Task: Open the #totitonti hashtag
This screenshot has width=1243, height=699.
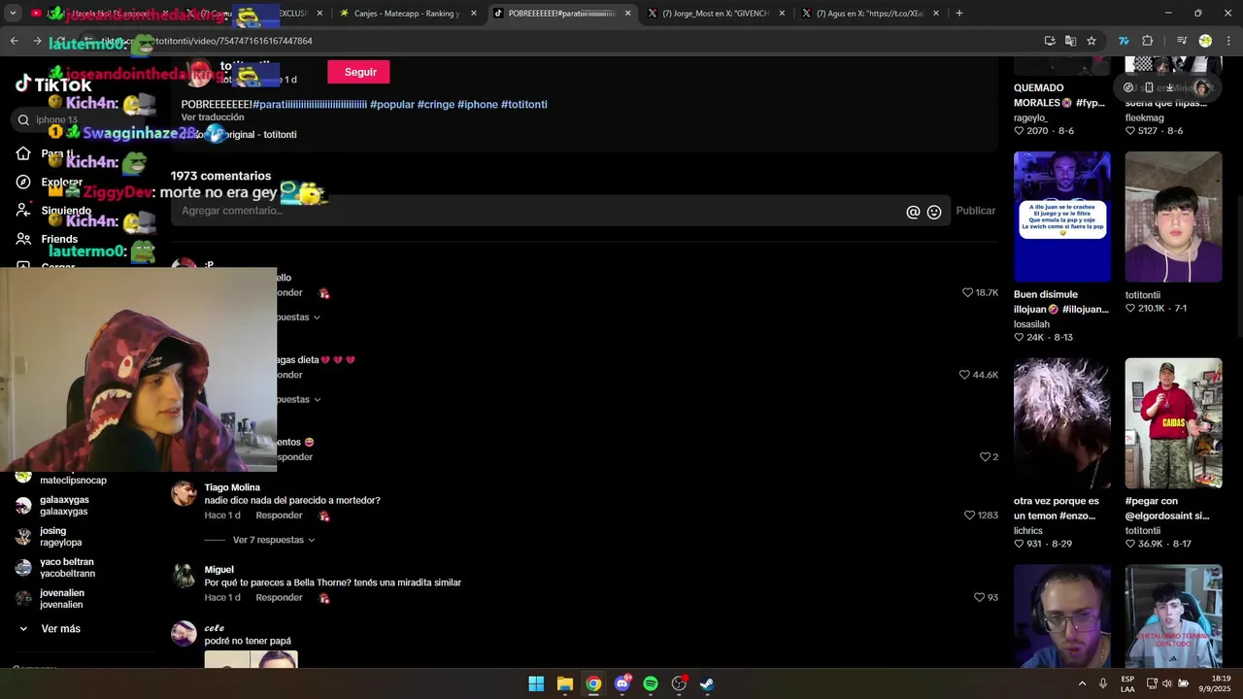Action: pos(524,104)
